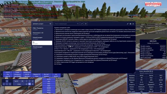The image size is (167, 94).
Task: Click rule 16 СК Зона text
Action: (58, 64)
